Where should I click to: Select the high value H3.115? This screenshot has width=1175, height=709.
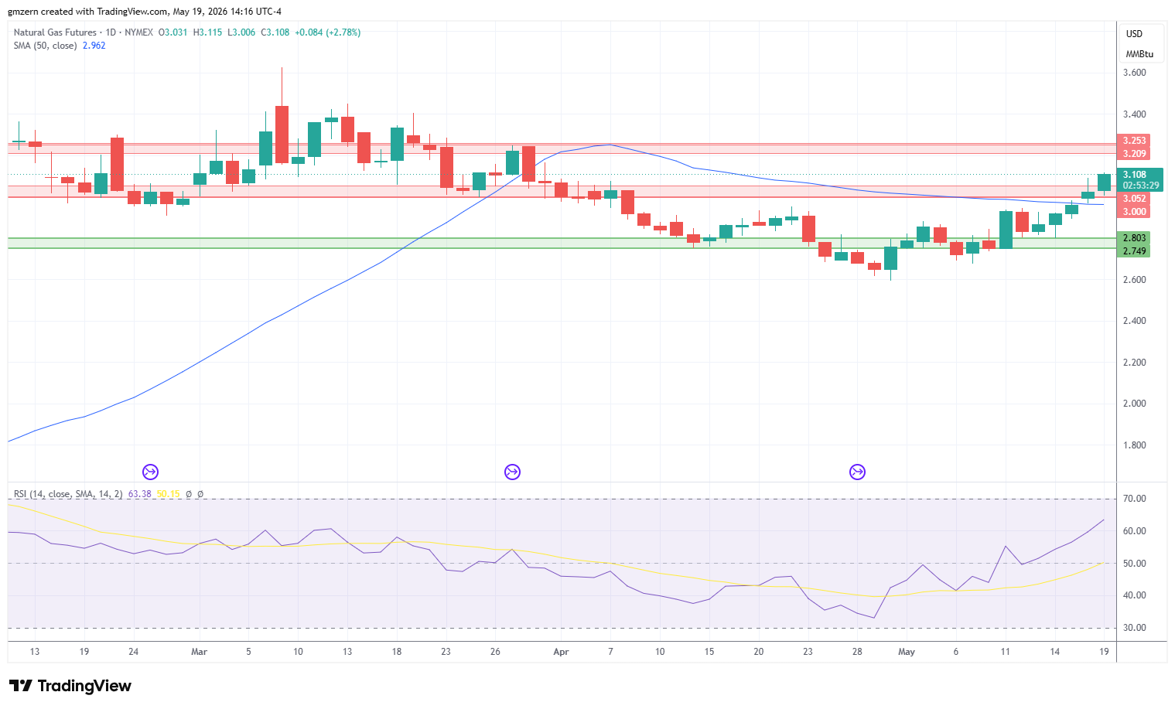(x=207, y=32)
